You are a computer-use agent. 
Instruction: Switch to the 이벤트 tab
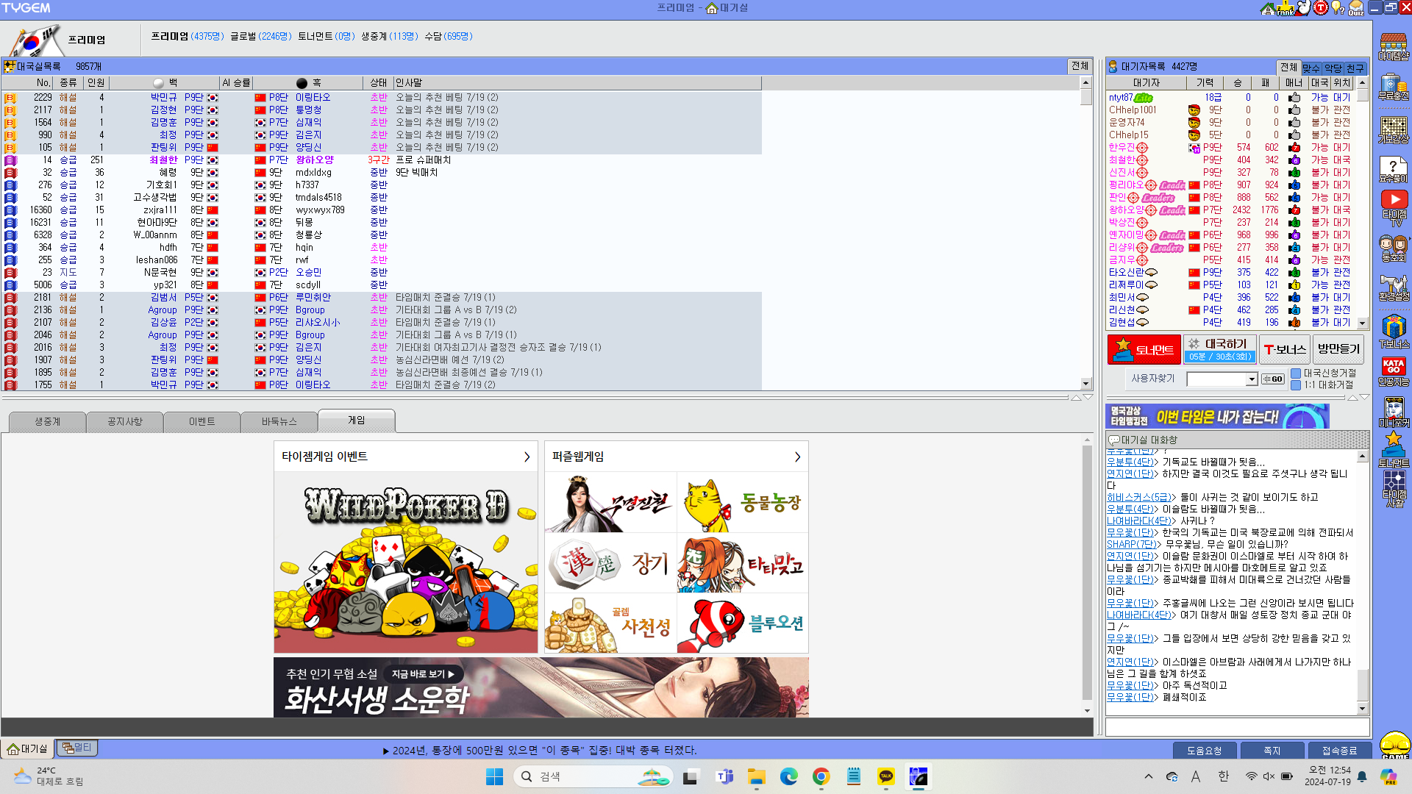tap(202, 422)
